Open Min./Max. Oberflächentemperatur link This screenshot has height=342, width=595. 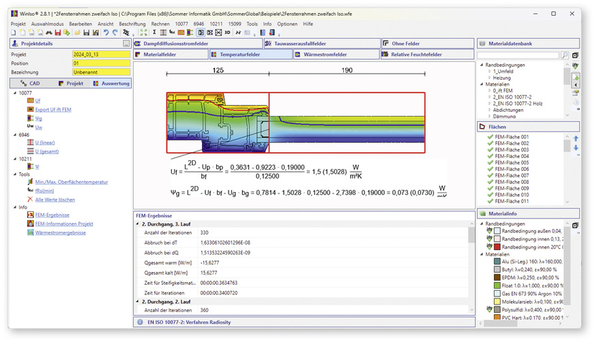(x=72, y=182)
